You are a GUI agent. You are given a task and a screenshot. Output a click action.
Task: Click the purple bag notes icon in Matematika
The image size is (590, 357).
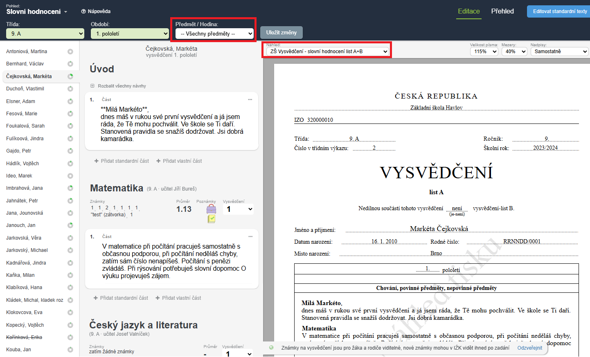click(211, 209)
